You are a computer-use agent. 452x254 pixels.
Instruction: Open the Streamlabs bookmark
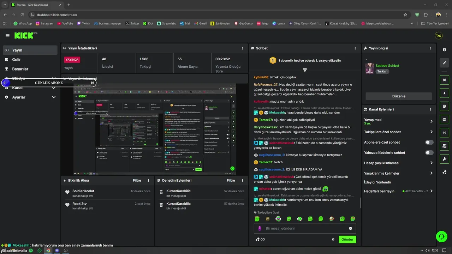(167, 24)
